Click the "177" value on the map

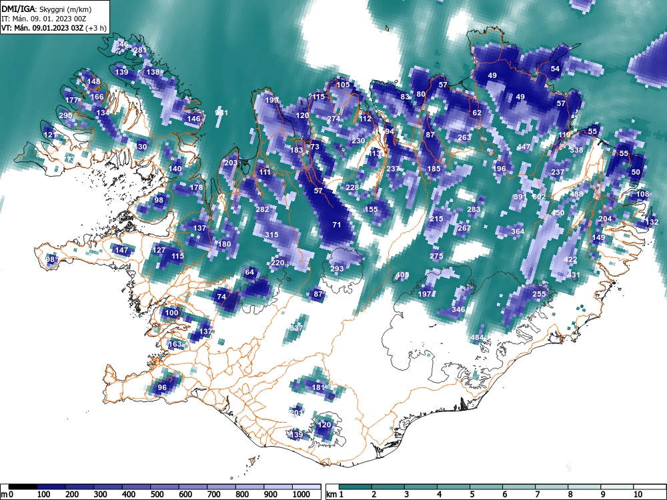click(71, 101)
